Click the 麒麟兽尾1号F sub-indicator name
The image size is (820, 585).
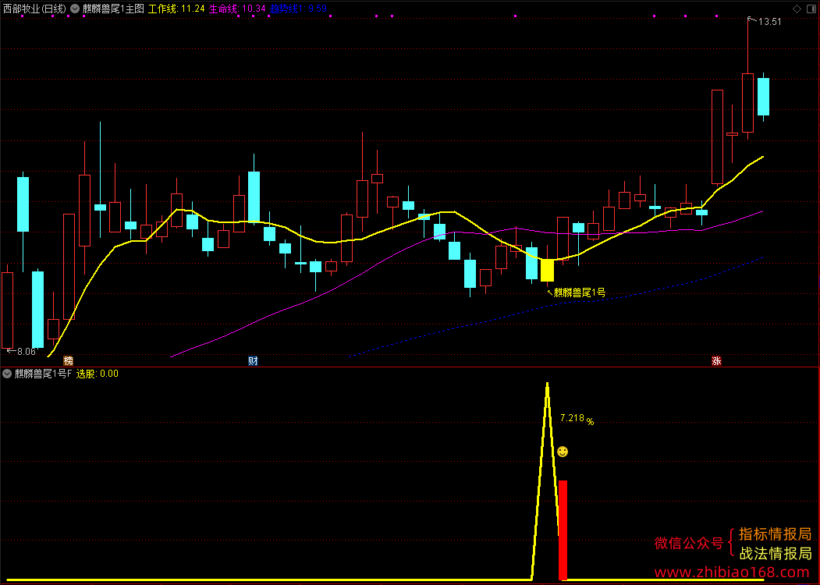pyautogui.click(x=43, y=374)
